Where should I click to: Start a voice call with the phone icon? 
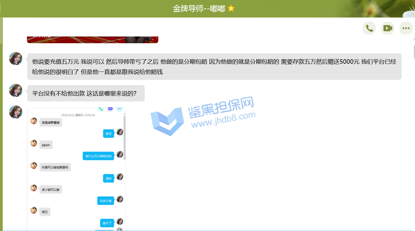tap(369, 28)
